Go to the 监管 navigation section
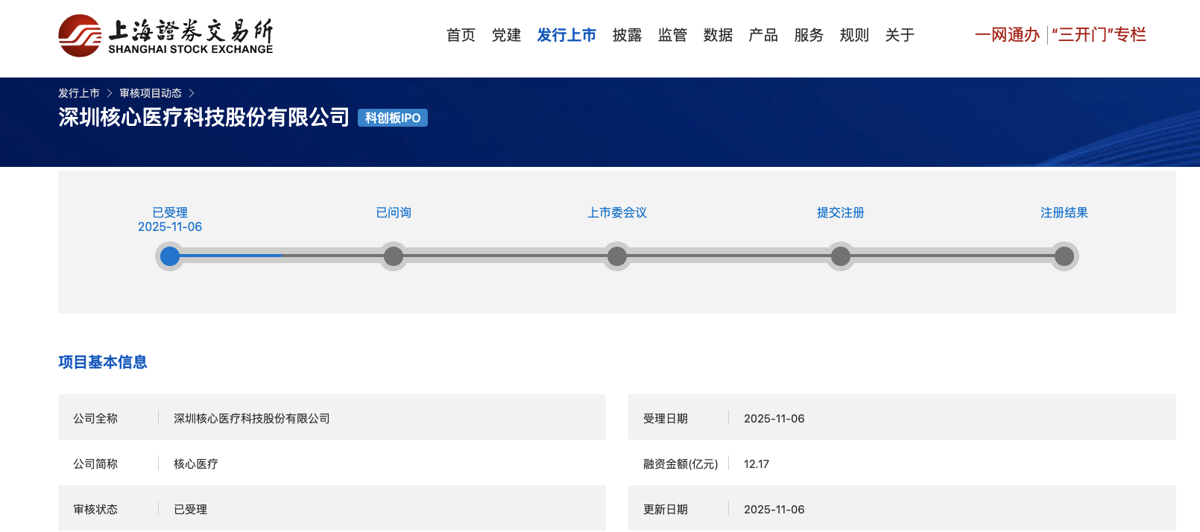 point(672,35)
